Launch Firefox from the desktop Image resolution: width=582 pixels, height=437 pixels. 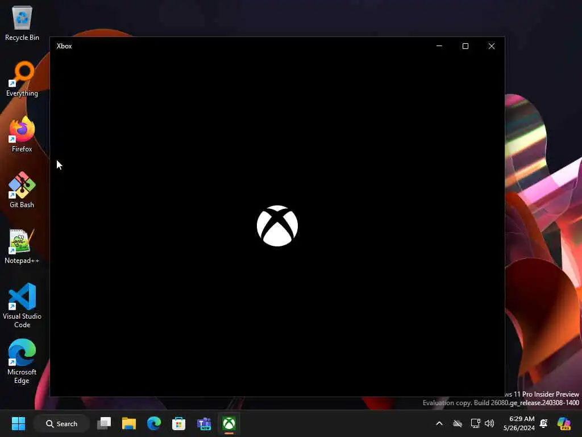click(x=22, y=134)
